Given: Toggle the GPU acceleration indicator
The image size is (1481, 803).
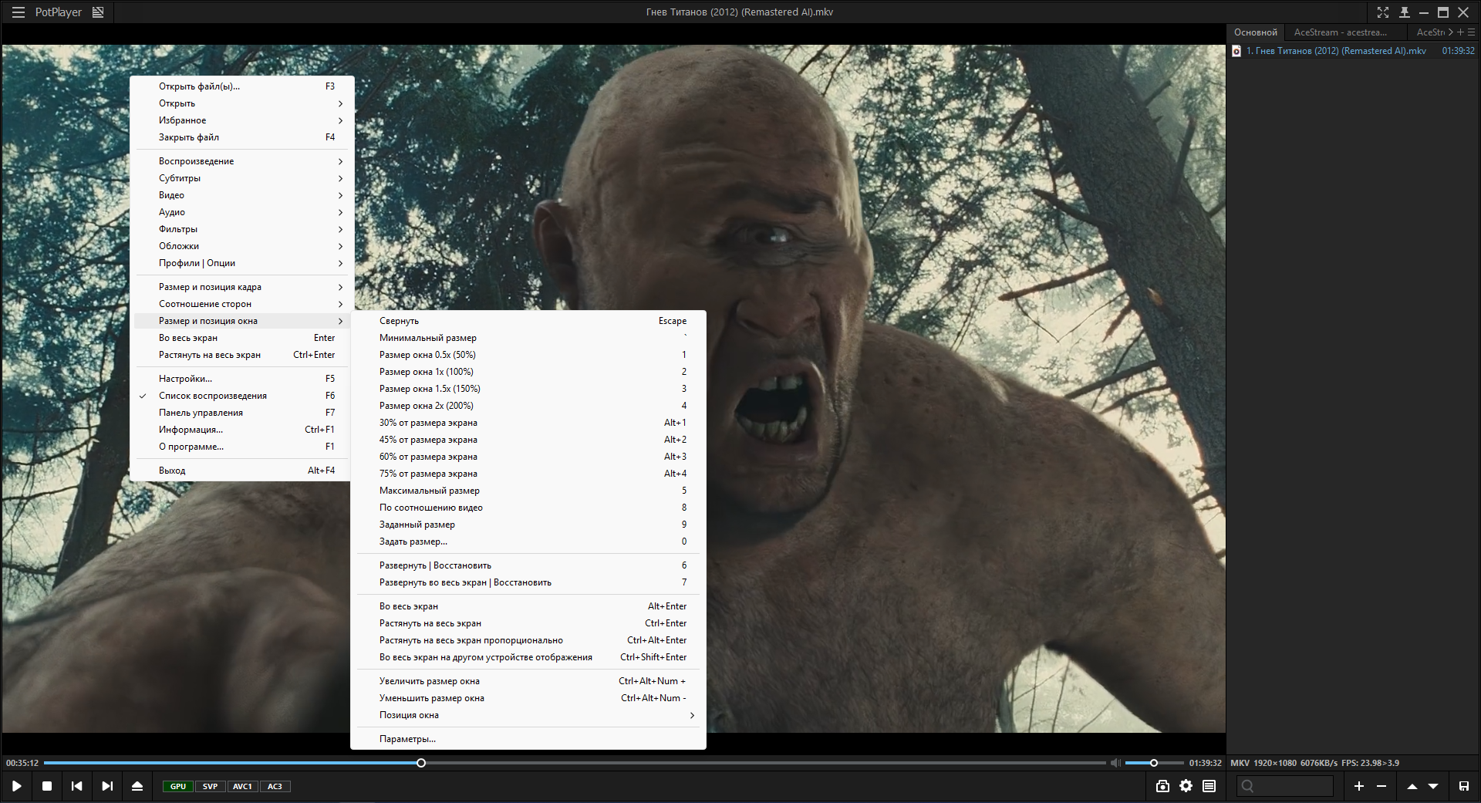Looking at the screenshot, I should [x=178, y=786].
